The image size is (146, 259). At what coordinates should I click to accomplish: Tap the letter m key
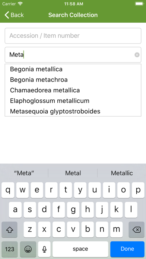[117, 230]
